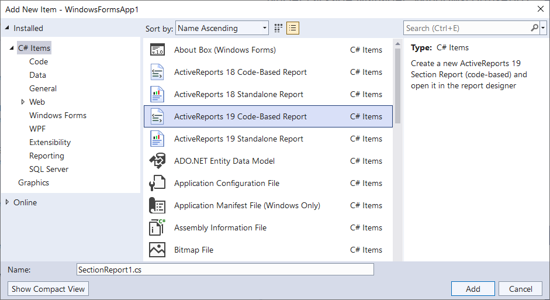Select the Online label
Screen dimensions: 550x300
(x=25, y=202)
